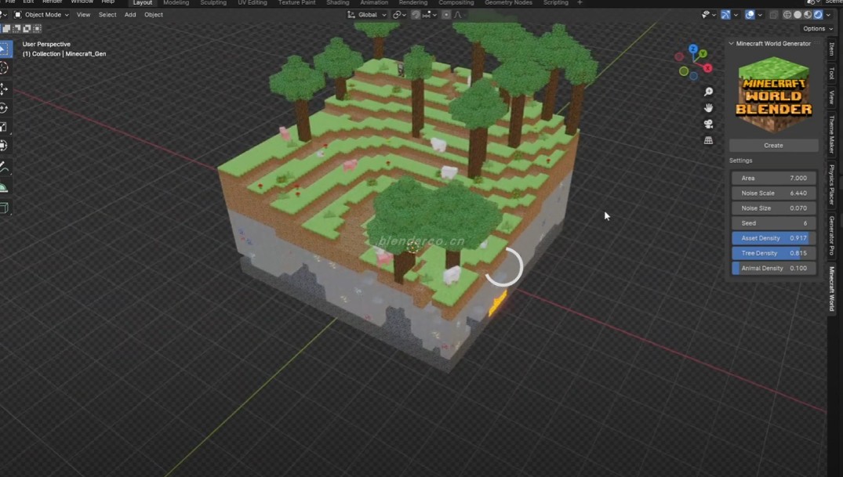The image size is (843, 477).
Task: Click the green Y axis on navigation gizmo
Action: (703, 54)
